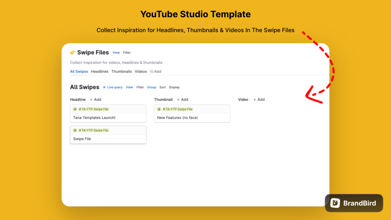Screen dimensions: 391x220
Task: Click the TA-YTP Swipe File tag on New Features card
Action: click(x=177, y=109)
